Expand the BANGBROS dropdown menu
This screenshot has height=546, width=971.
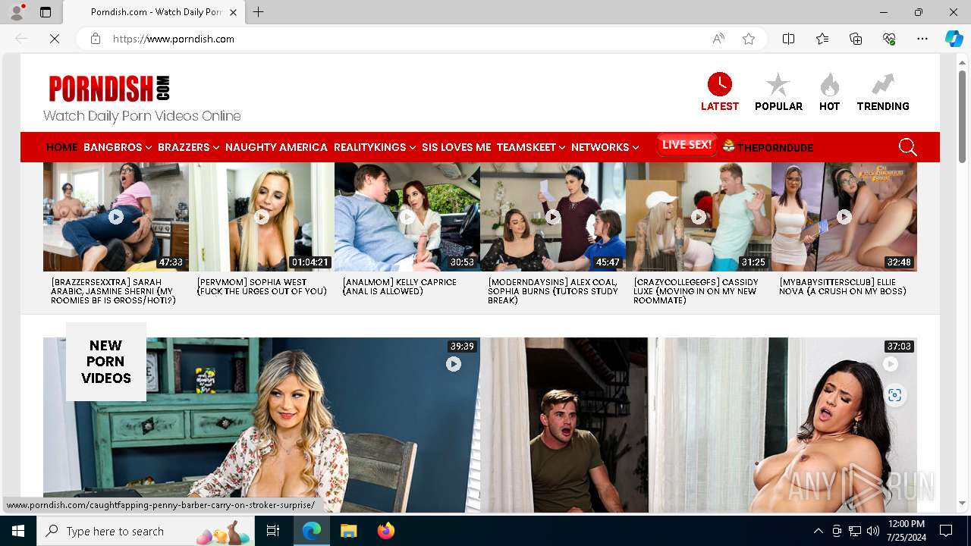(118, 147)
